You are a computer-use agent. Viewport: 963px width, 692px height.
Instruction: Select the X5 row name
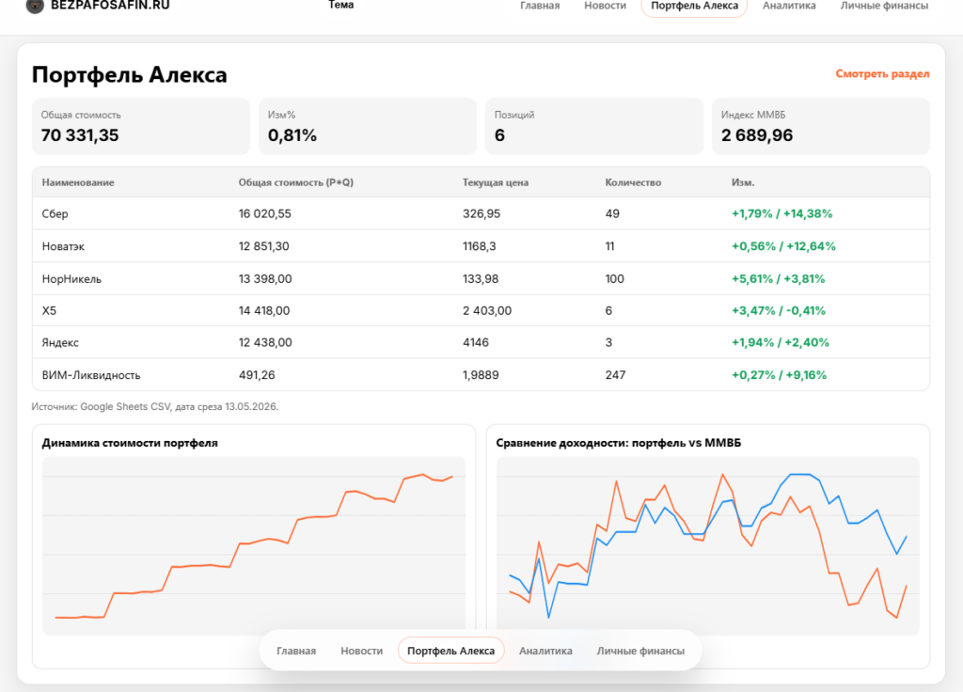pyautogui.click(x=49, y=310)
